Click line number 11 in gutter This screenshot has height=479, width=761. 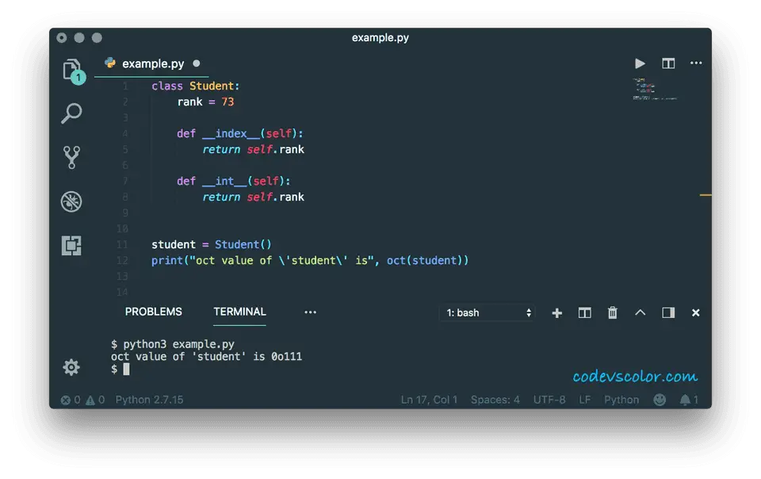tap(122, 244)
